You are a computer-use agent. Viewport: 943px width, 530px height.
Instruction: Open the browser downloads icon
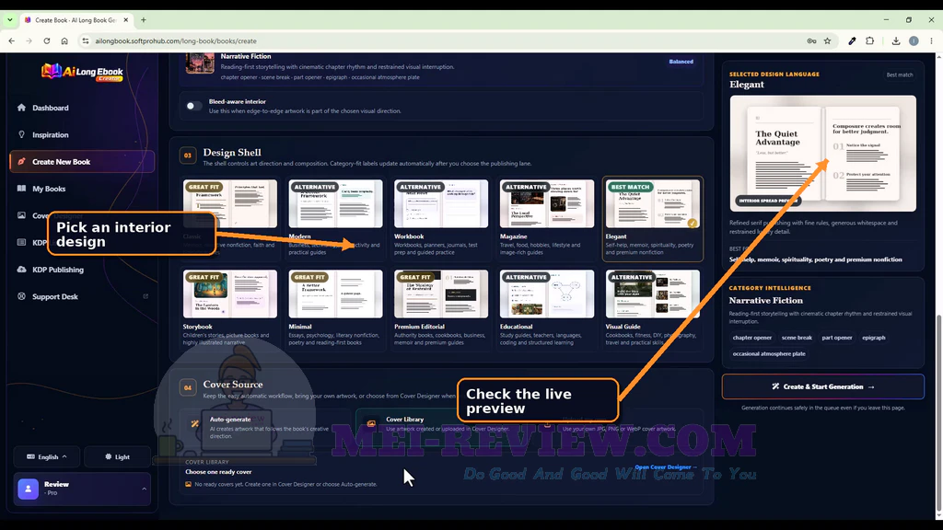click(895, 40)
